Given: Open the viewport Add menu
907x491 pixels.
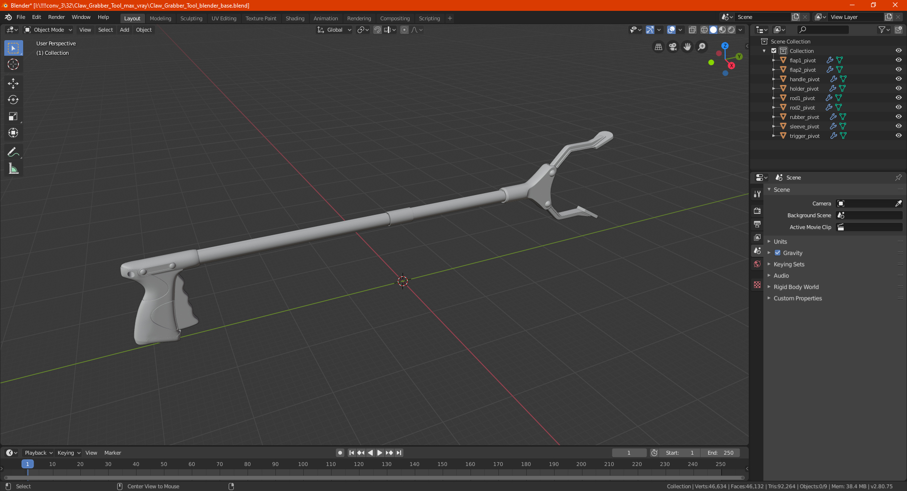Looking at the screenshot, I should click(x=124, y=30).
